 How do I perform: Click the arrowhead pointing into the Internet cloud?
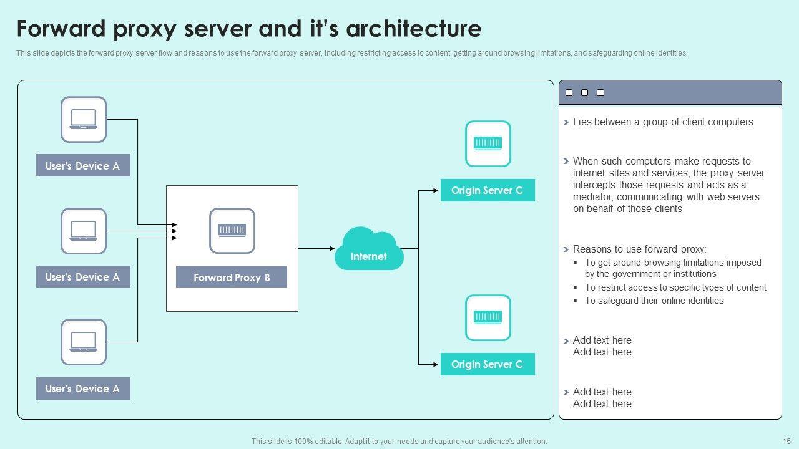tap(331, 249)
